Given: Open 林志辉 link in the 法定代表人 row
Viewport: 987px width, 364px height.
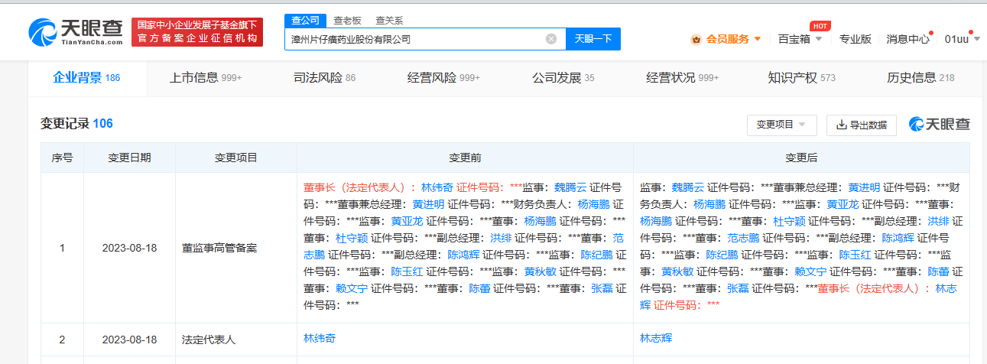Looking at the screenshot, I should pyautogui.click(x=656, y=338).
